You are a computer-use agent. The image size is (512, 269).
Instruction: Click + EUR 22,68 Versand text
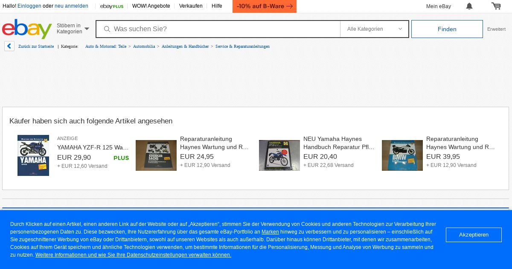329,165
